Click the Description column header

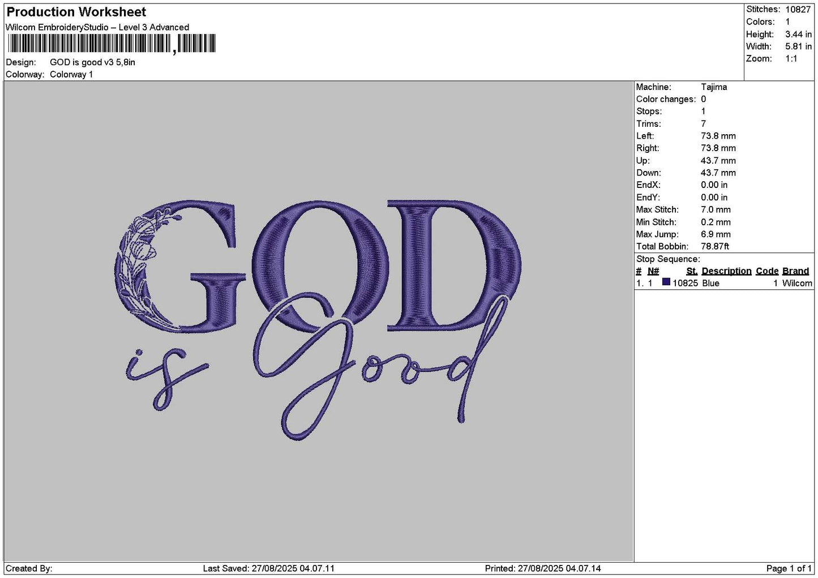click(x=726, y=271)
